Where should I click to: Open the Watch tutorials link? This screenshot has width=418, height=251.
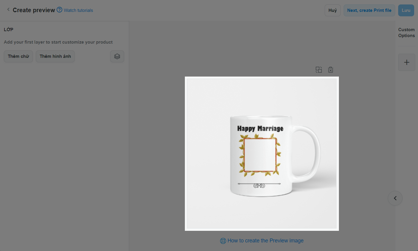click(x=79, y=10)
